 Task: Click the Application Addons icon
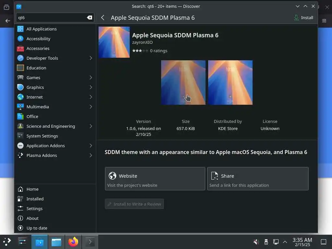pyautogui.click(x=20, y=146)
